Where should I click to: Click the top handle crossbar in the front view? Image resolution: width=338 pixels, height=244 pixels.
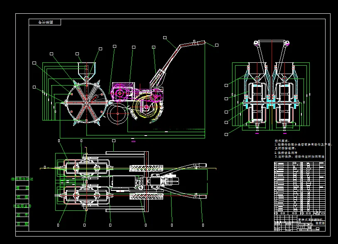[x=272, y=41]
